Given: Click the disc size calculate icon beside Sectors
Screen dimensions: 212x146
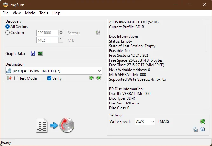Looking at the screenshot, I should 98,33.
